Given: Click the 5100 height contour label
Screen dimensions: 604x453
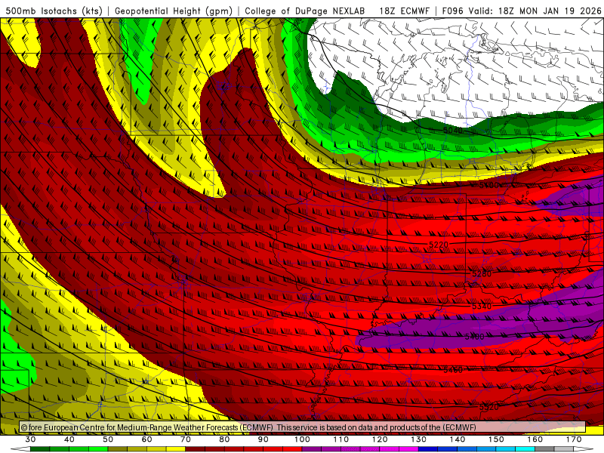Looking at the screenshot, I should click(489, 186).
